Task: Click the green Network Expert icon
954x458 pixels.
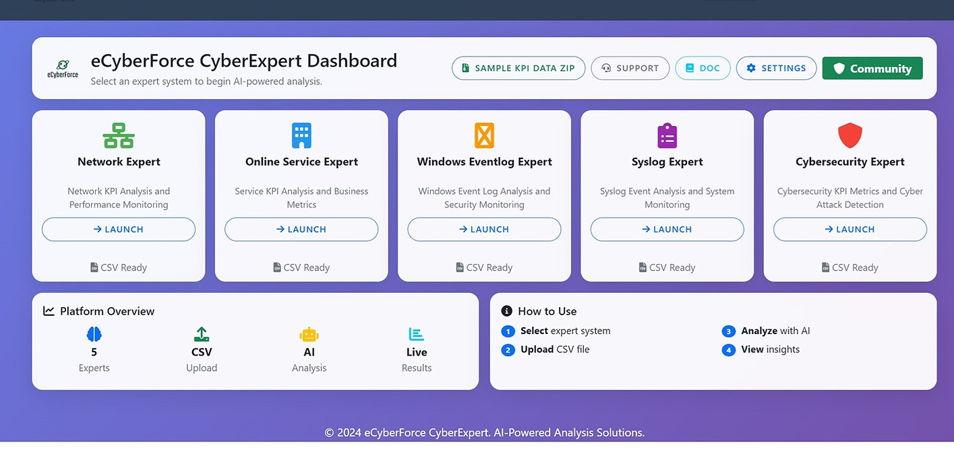Action: [x=119, y=135]
